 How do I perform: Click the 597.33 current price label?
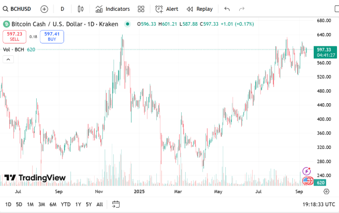325,52
